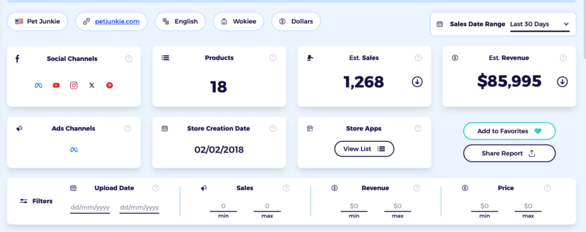Open the X (Twitter) social channel icon

click(x=92, y=85)
